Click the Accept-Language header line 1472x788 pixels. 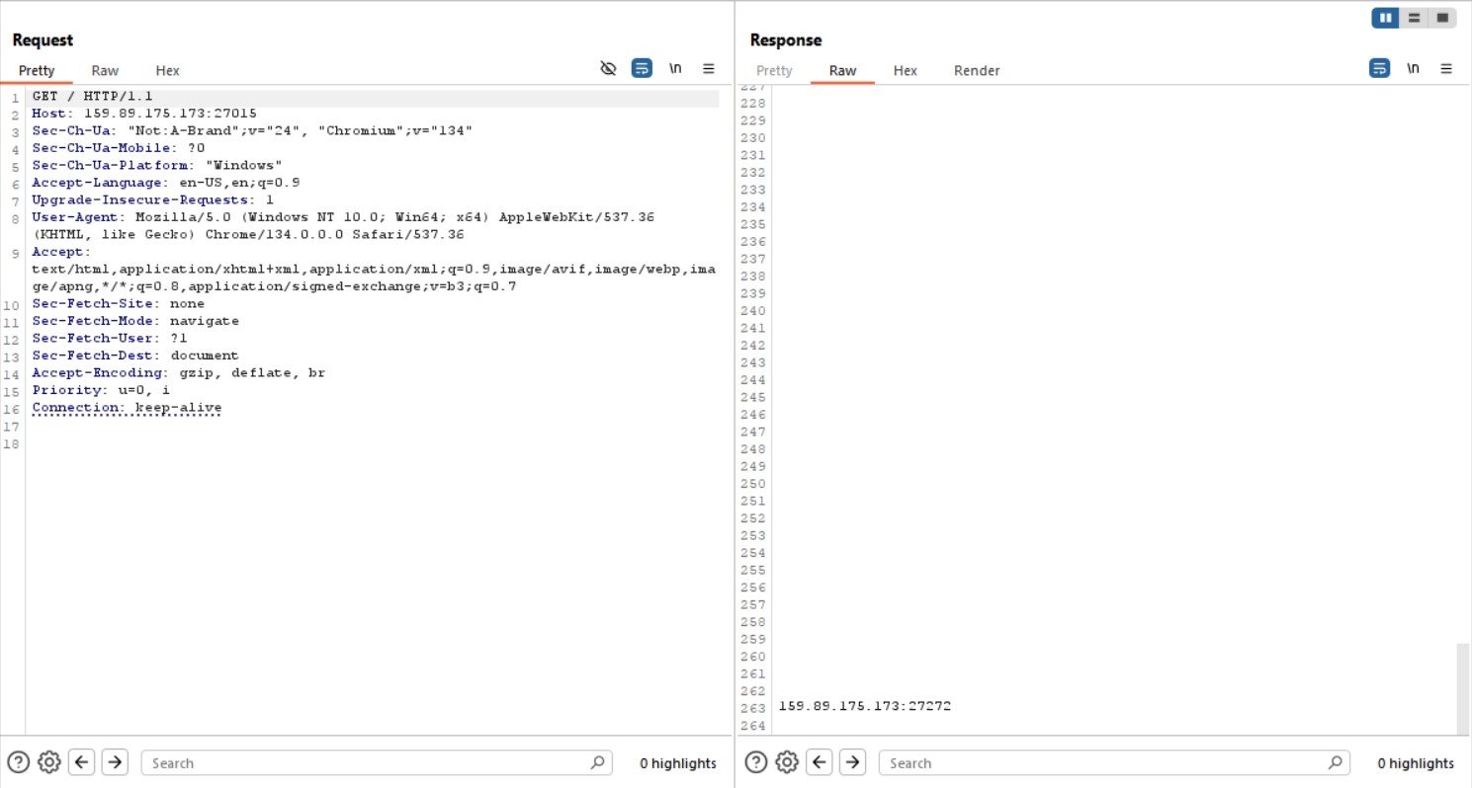[166, 183]
